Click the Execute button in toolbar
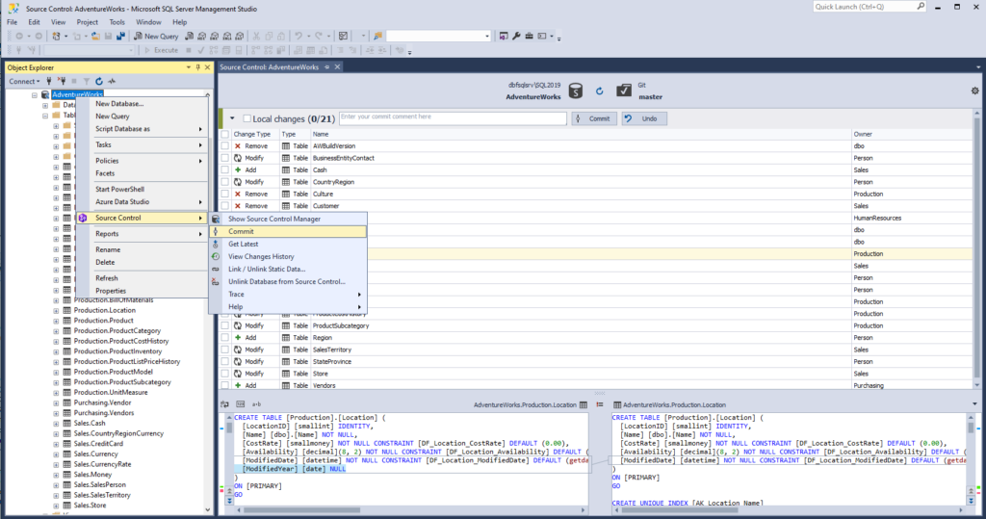 (162, 50)
